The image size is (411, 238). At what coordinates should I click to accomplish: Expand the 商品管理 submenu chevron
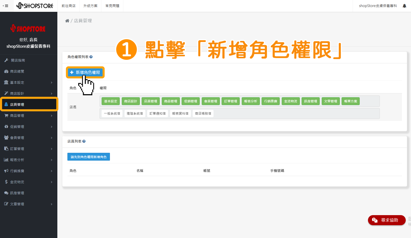click(x=52, y=116)
